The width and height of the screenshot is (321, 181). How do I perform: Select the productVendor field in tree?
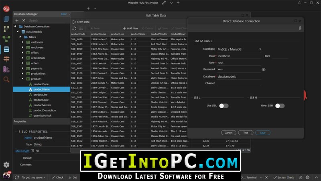pos(42,105)
